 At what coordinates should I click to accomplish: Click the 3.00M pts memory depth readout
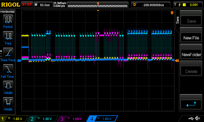[59, 6]
